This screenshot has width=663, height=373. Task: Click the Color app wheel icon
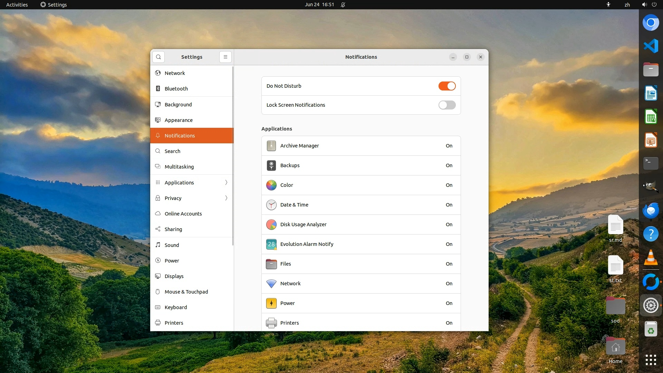coord(271,185)
